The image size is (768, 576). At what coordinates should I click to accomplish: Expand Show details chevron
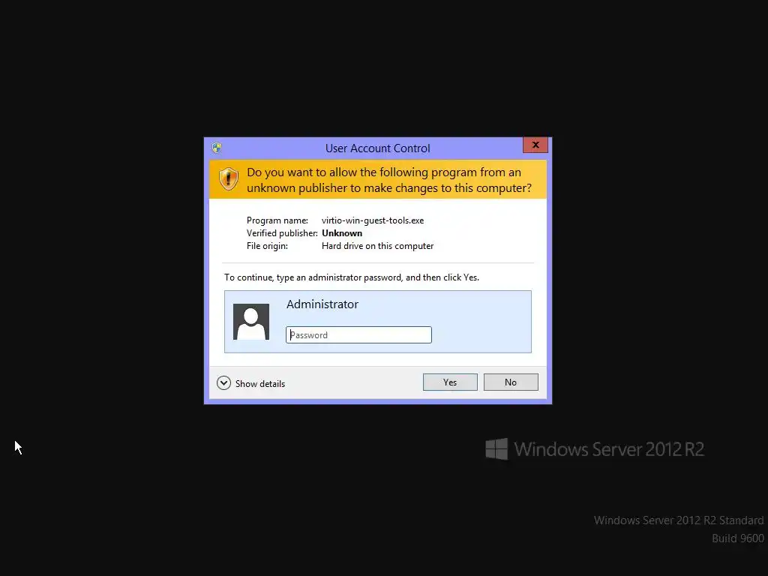coord(223,383)
